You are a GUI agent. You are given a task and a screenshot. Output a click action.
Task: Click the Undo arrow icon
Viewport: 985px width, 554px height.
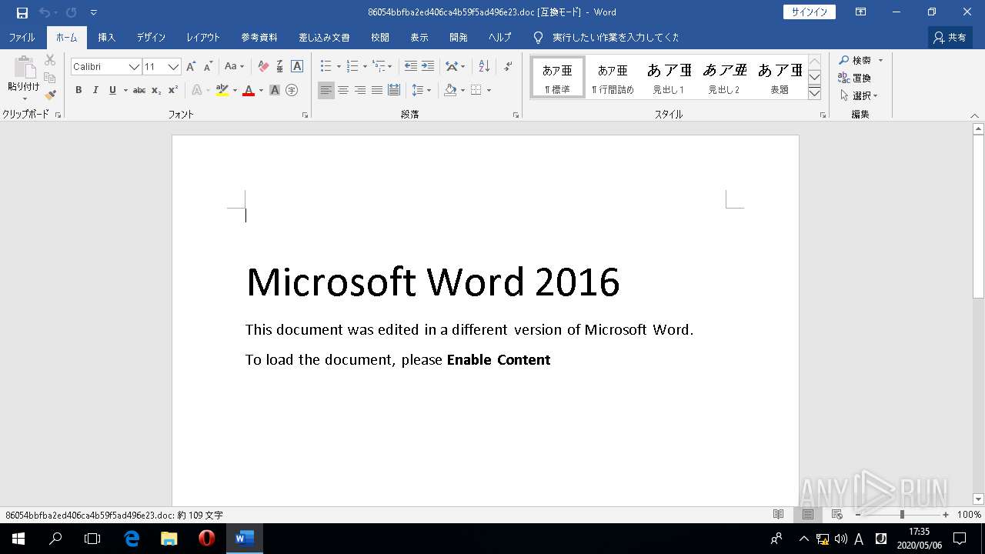coord(45,12)
